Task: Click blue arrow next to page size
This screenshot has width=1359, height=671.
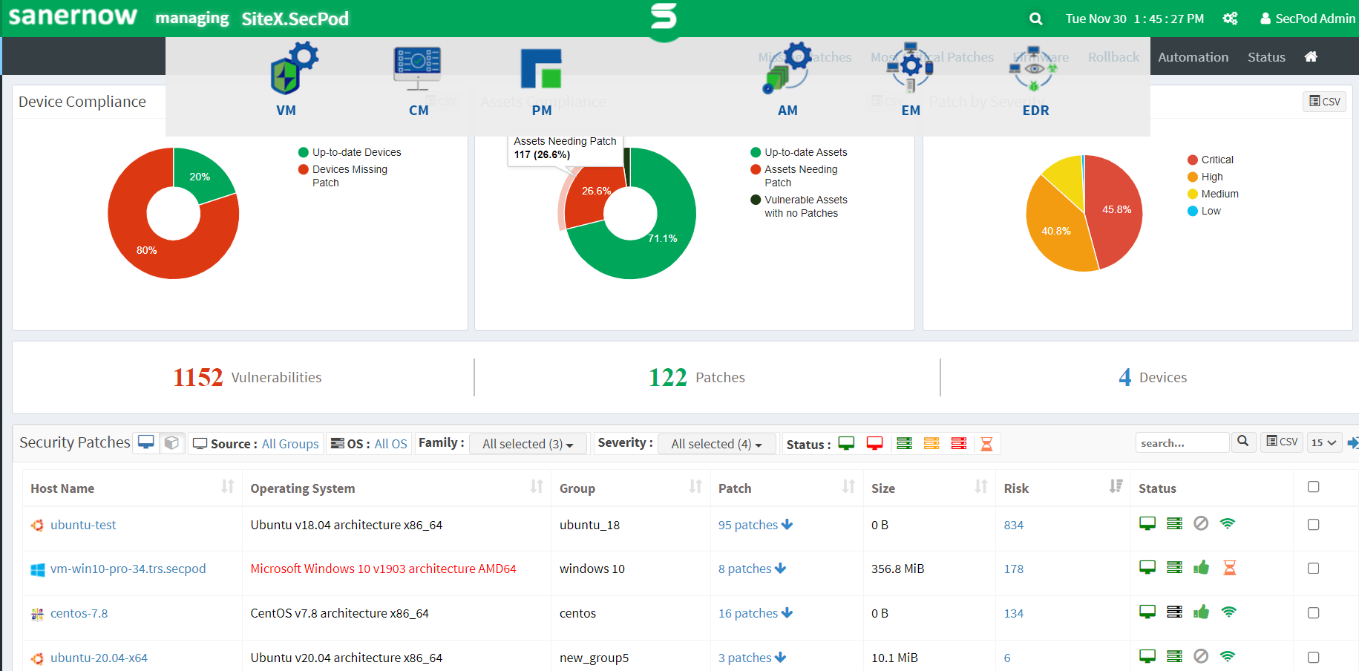Action: coord(1352,442)
